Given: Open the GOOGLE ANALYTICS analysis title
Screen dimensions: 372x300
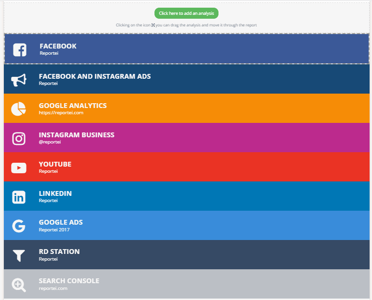Looking at the screenshot, I should click(73, 106).
